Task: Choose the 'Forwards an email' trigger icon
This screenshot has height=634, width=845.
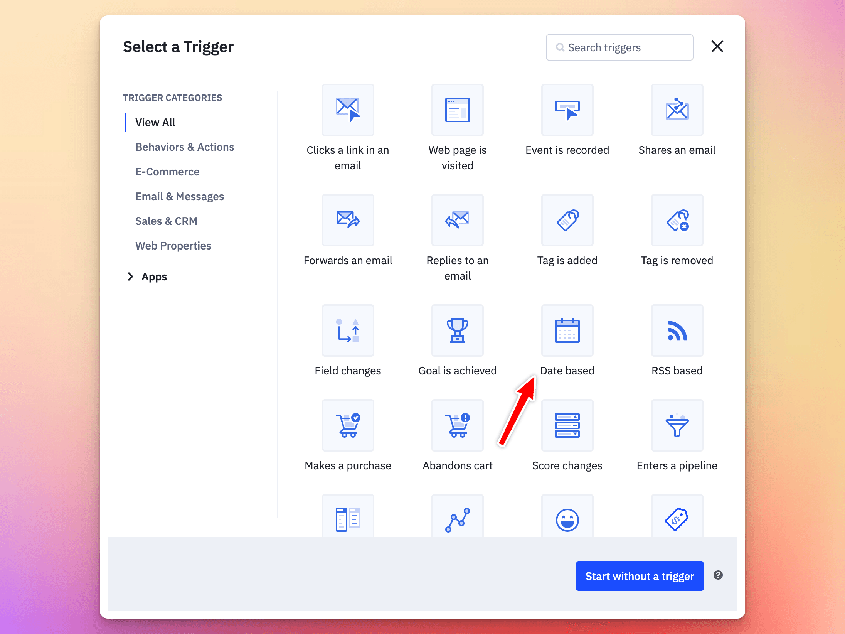Action: pyautogui.click(x=348, y=220)
